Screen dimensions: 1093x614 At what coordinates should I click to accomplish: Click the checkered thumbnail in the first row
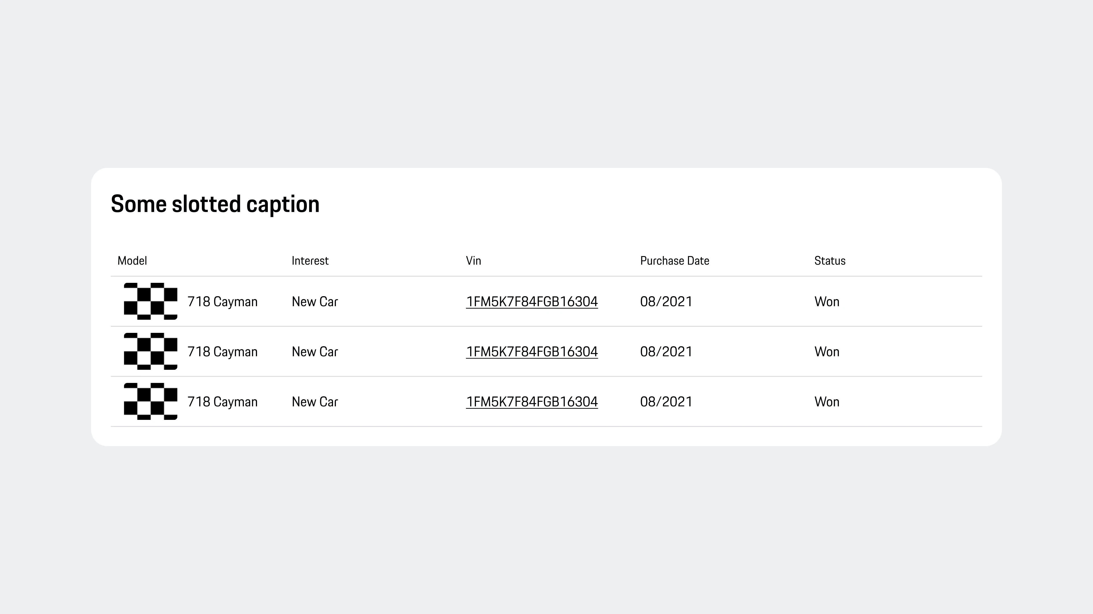150,301
